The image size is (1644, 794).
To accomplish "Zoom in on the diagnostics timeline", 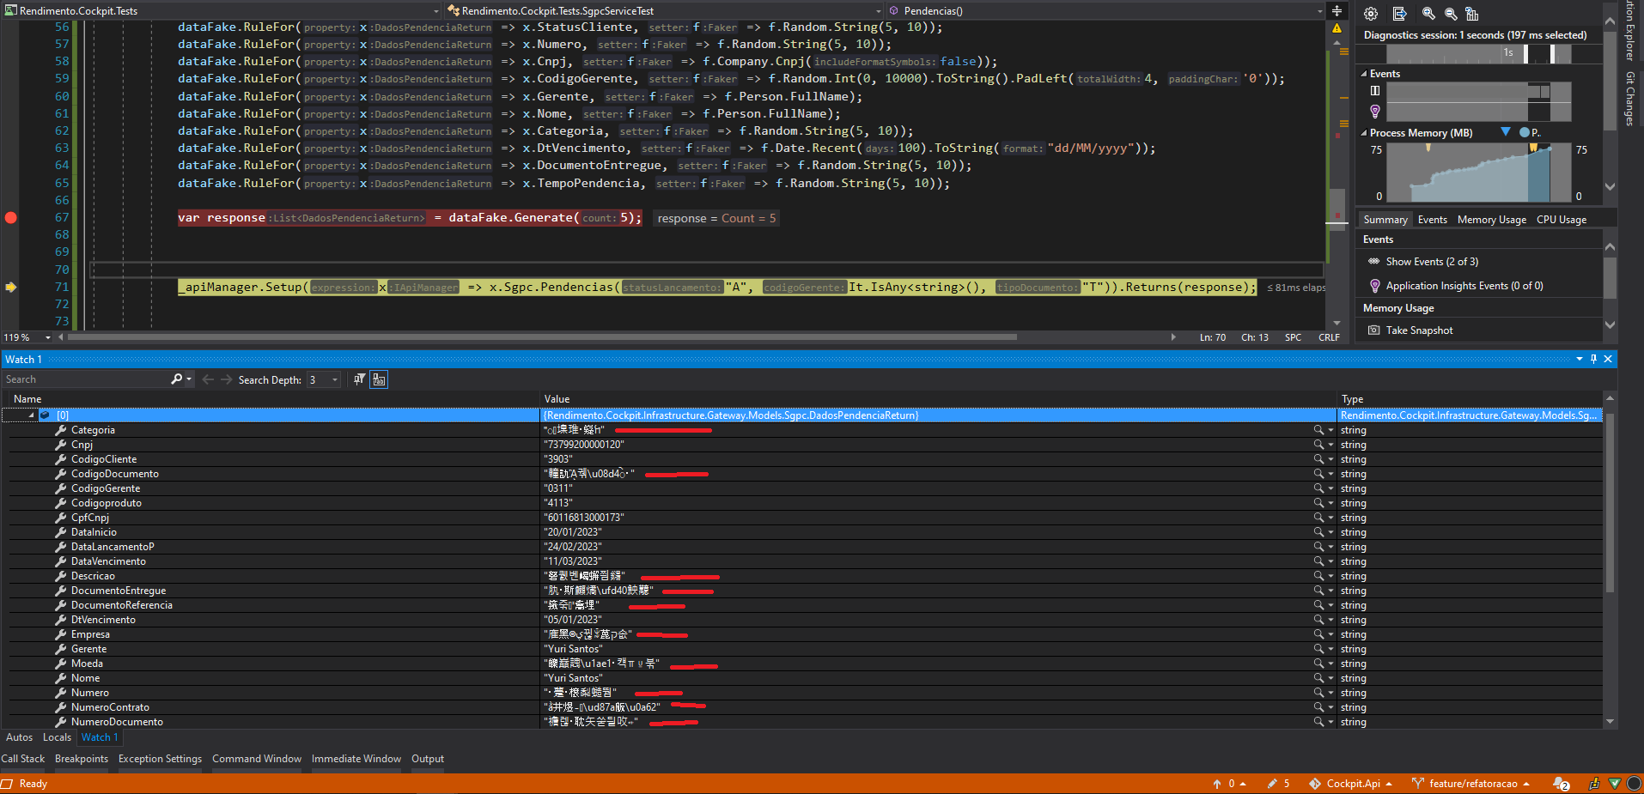I will (x=1428, y=14).
